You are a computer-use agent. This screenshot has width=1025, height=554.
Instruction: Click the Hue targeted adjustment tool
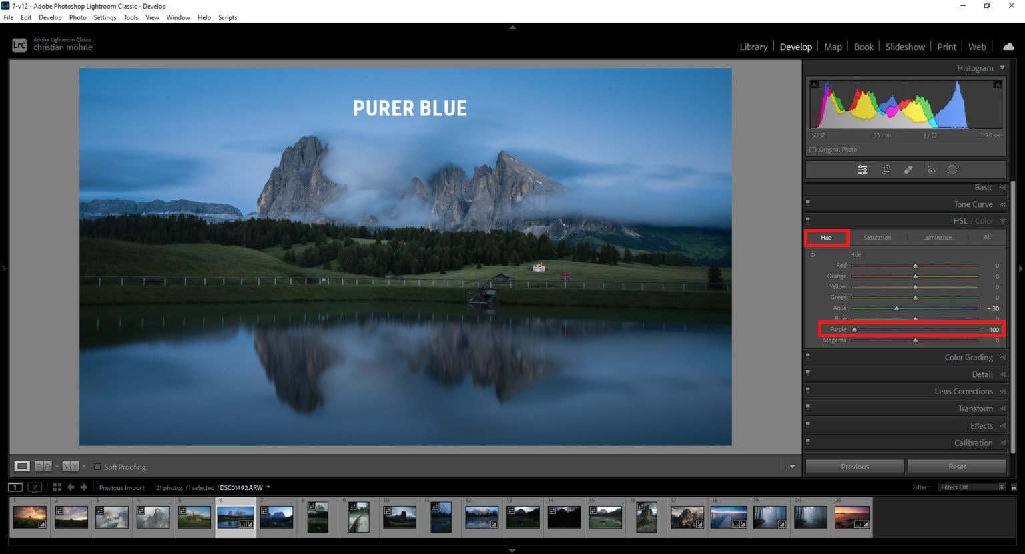(x=812, y=255)
